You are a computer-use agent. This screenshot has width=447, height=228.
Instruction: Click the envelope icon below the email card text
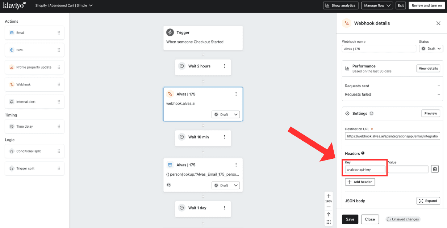pyautogui.click(x=168, y=185)
